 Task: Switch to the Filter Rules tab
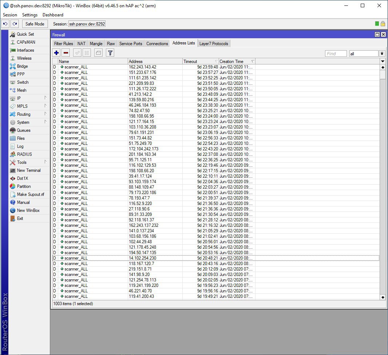64,44
